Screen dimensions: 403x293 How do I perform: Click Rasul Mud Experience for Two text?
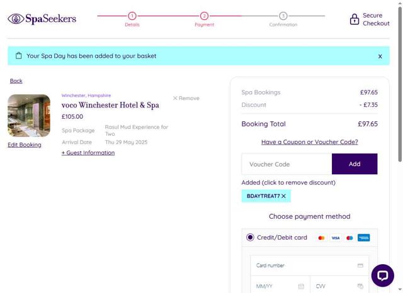coord(137,130)
